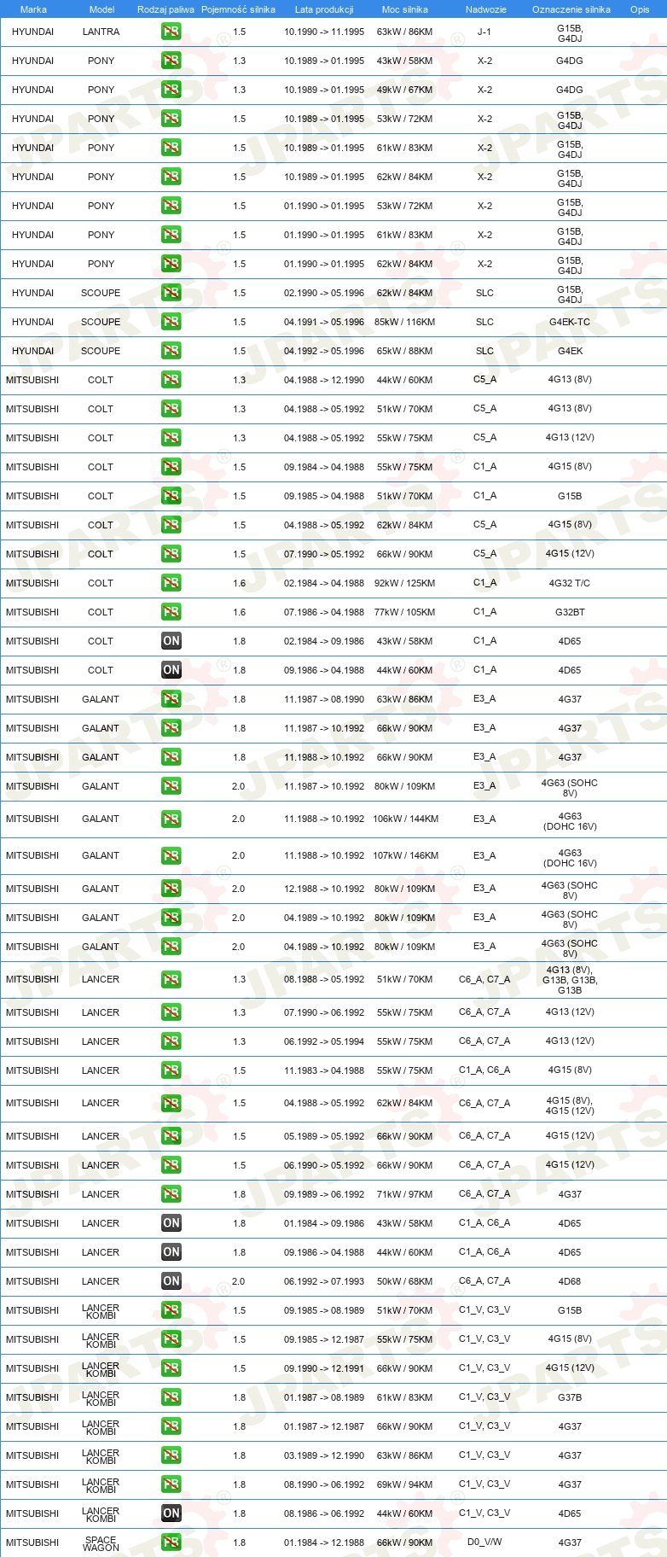Click the G4EK-TC engine code cell

click(x=570, y=322)
